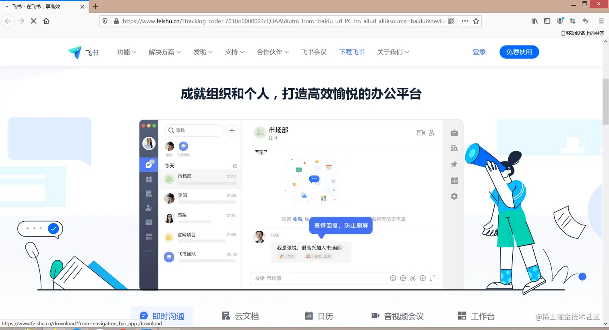
Task: Click the pin icon in the right sidebar
Action: [454, 164]
